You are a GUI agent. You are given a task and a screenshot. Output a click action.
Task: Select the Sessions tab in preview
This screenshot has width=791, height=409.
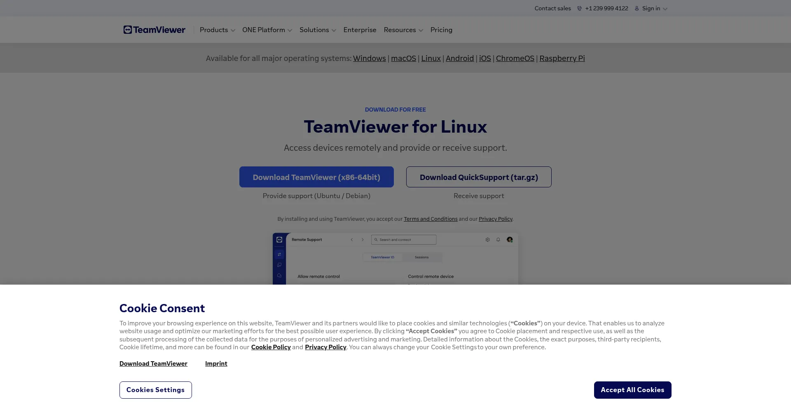pyautogui.click(x=421, y=257)
